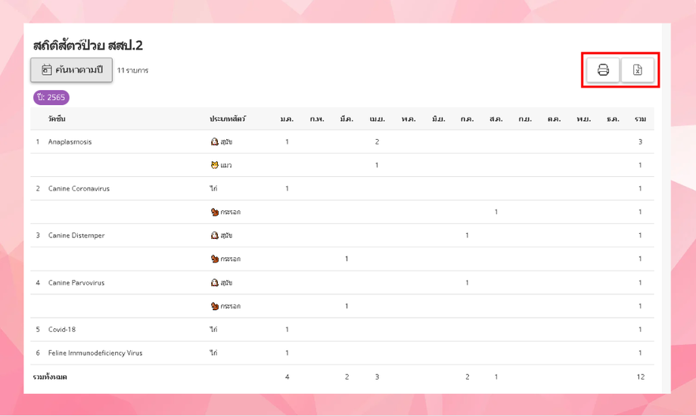Viewport: 696px width, 416px height.
Task: Click the print report icon button
Action: click(603, 70)
